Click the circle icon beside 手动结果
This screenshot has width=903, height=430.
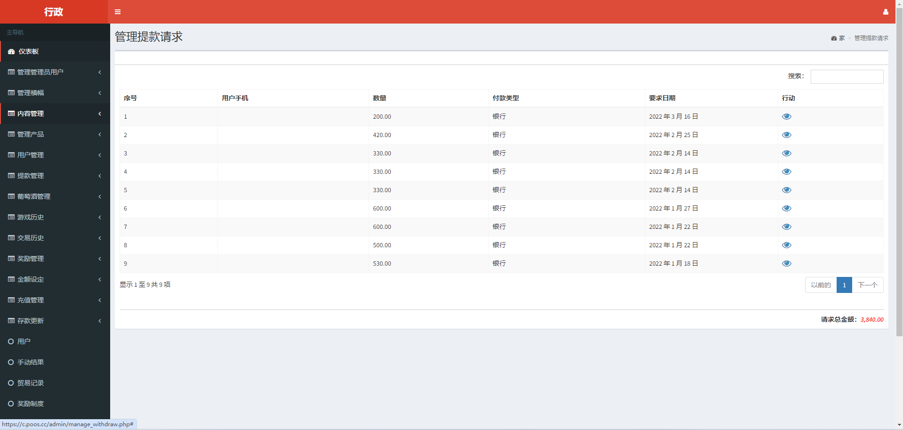(11, 362)
